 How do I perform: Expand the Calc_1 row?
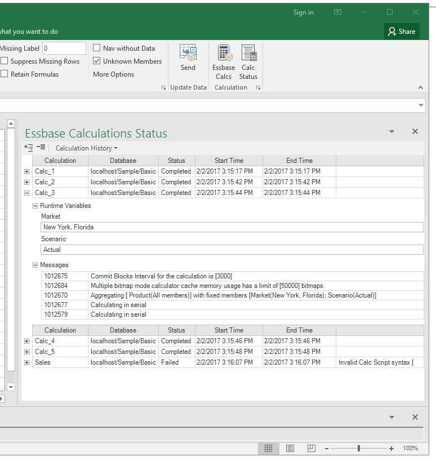[26, 171]
